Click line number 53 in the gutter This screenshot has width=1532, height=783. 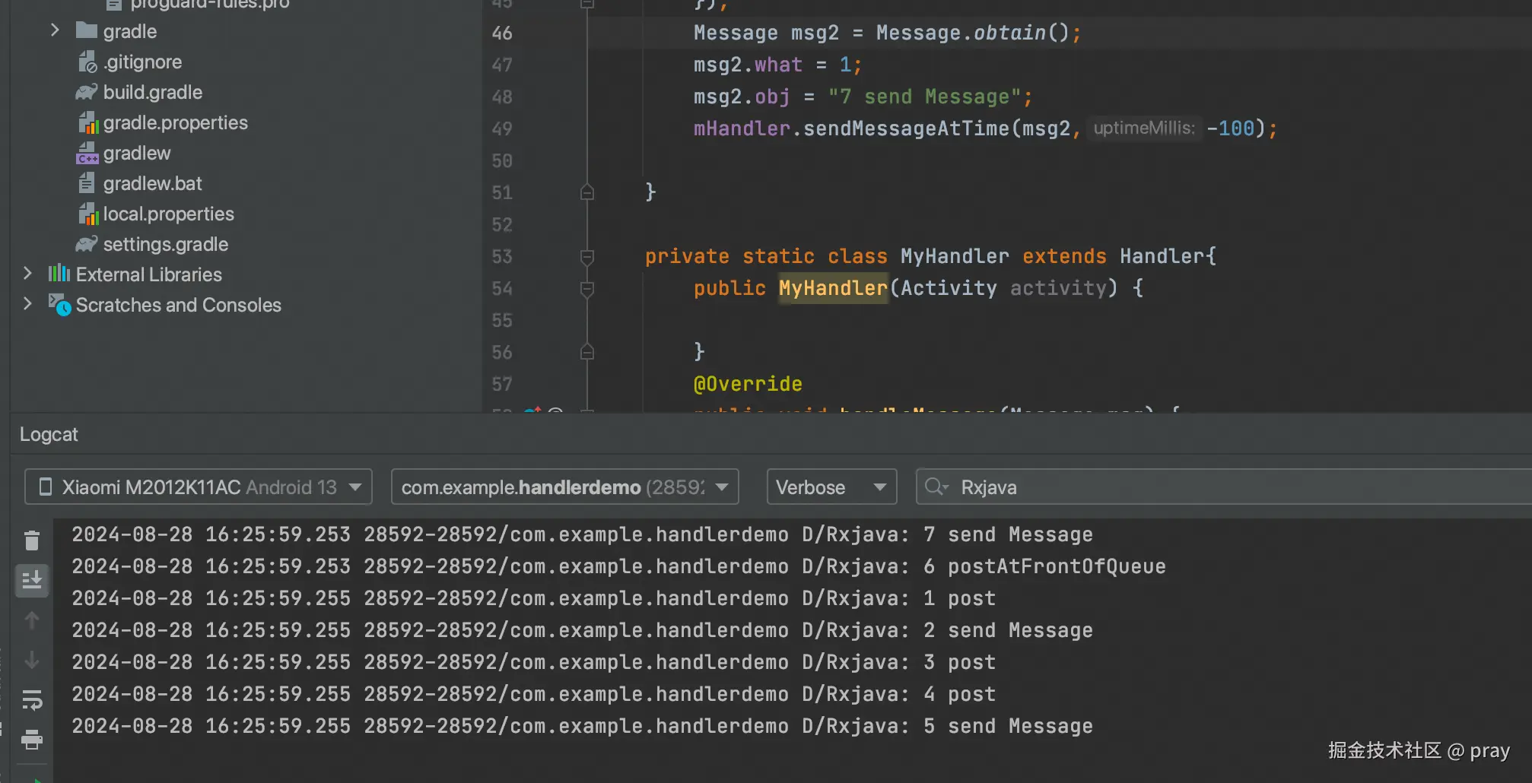502,256
